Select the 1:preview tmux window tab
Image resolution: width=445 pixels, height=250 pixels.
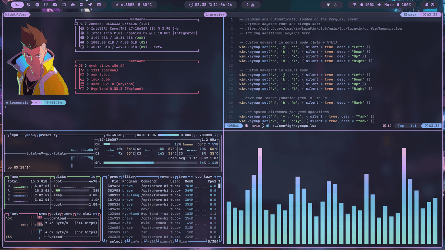(x=215, y=14)
